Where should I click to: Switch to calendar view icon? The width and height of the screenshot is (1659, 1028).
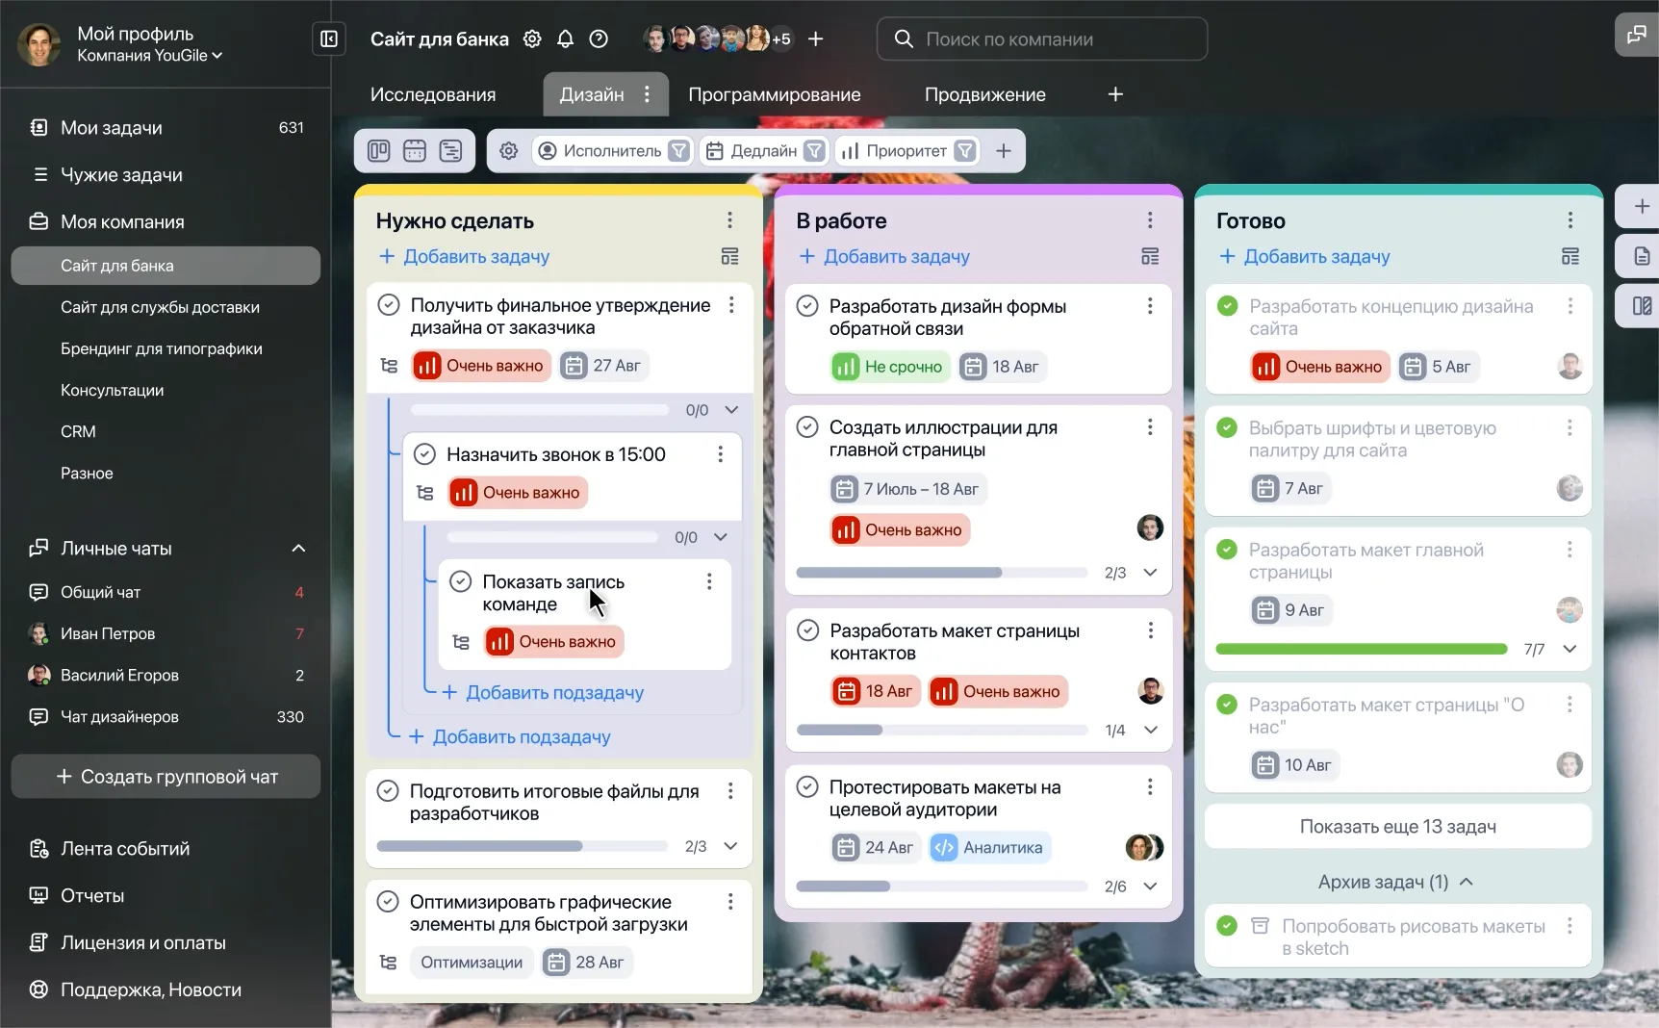tap(415, 151)
